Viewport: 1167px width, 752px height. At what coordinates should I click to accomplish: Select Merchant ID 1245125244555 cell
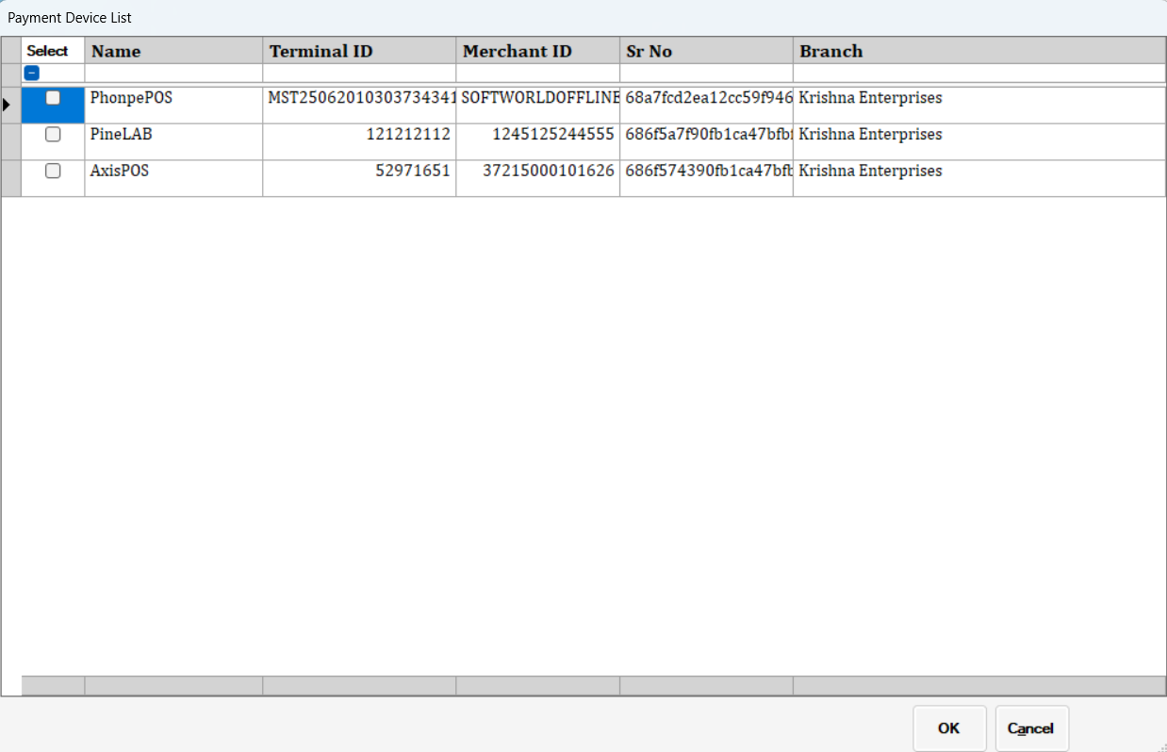[x=538, y=141]
